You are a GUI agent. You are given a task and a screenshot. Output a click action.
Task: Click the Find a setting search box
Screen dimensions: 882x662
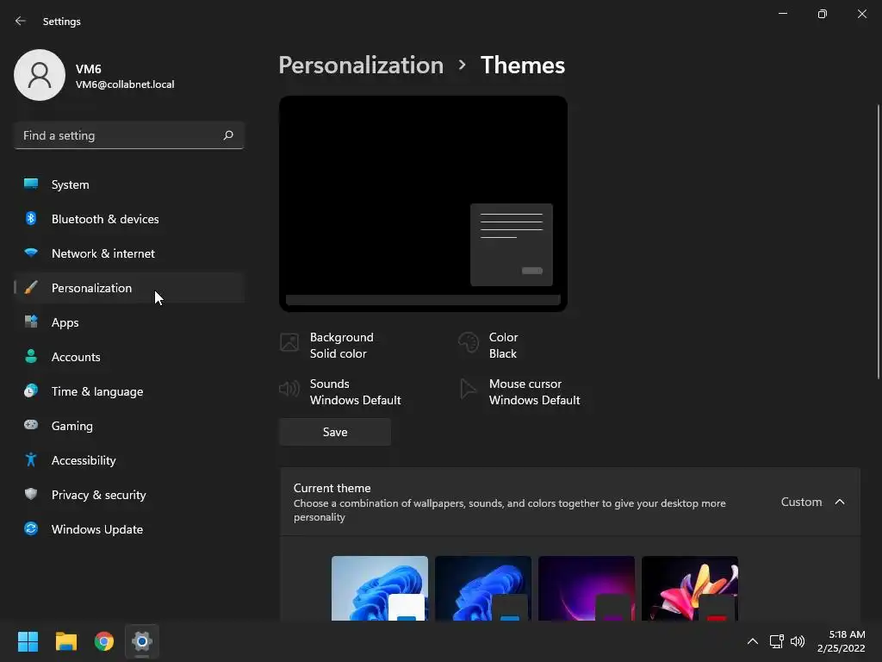[x=129, y=135]
